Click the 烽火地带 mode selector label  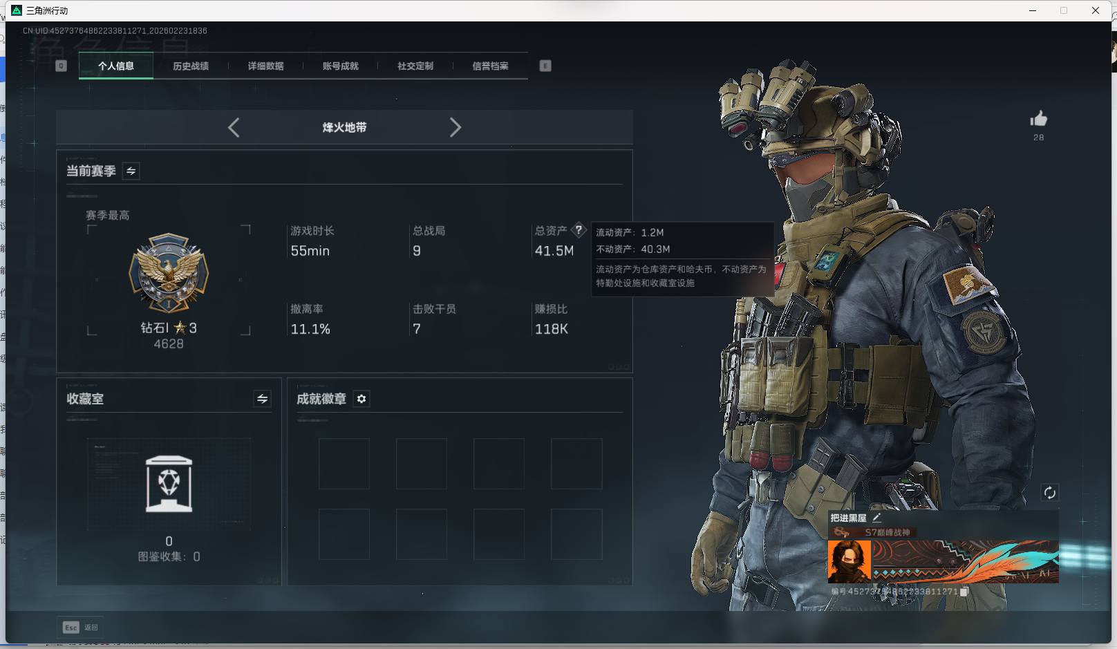[344, 127]
